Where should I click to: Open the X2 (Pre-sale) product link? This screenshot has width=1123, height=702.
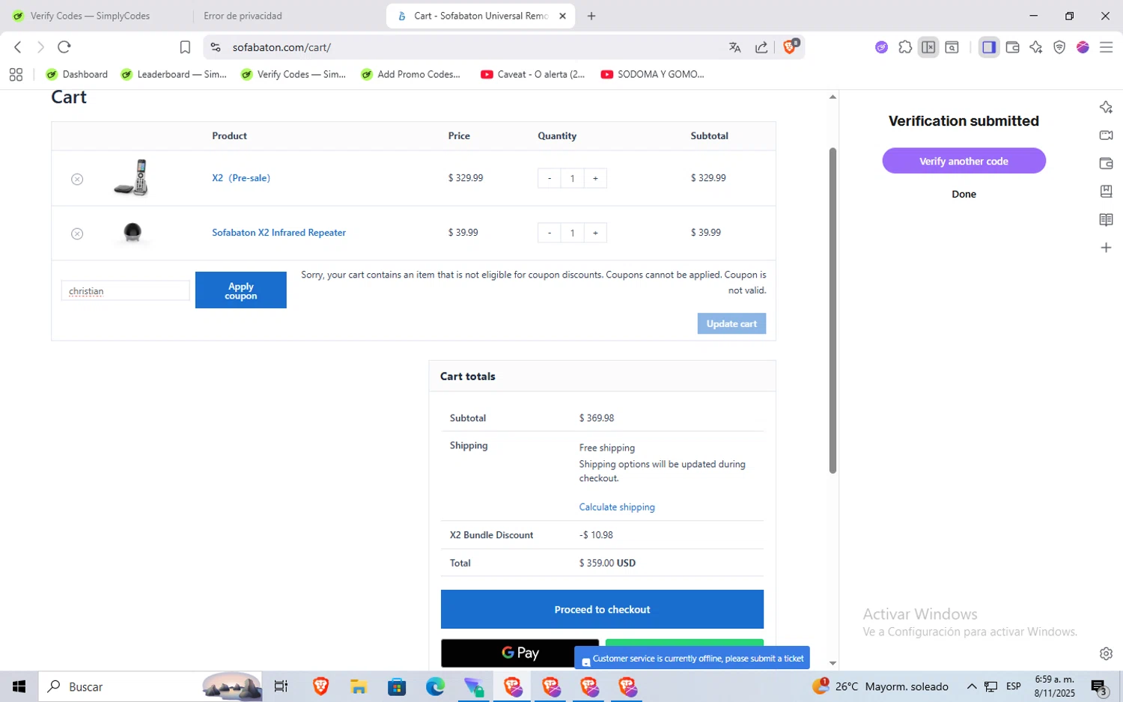[241, 178]
